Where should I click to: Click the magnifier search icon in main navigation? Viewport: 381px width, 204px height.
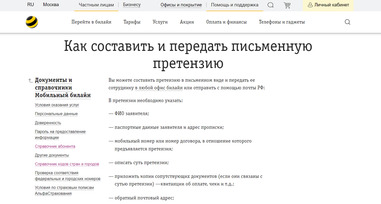[347, 22]
